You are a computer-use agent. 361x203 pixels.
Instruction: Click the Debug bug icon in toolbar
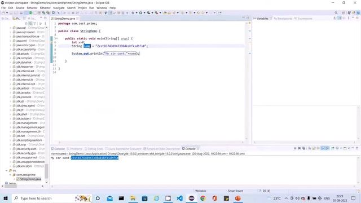click(x=133, y=13)
